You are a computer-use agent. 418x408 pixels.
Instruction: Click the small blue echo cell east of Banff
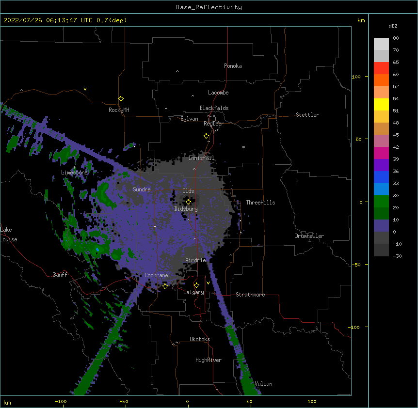(x=97, y=250)
